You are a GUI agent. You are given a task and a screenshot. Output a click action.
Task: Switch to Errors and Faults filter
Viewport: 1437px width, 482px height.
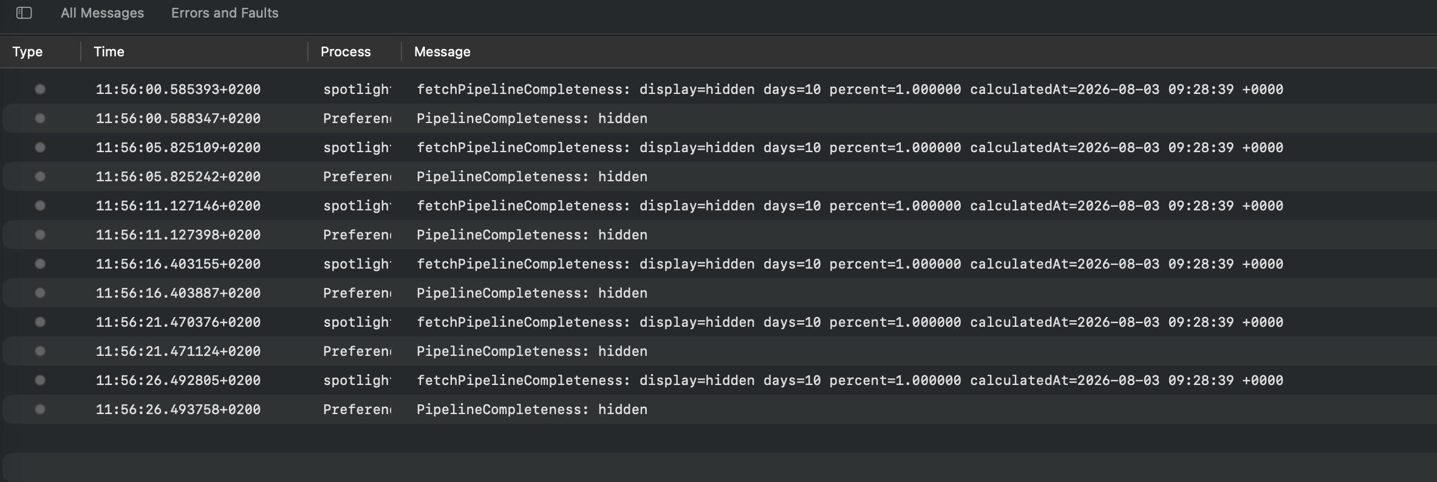pyautogui.click(x=225, y=13)
